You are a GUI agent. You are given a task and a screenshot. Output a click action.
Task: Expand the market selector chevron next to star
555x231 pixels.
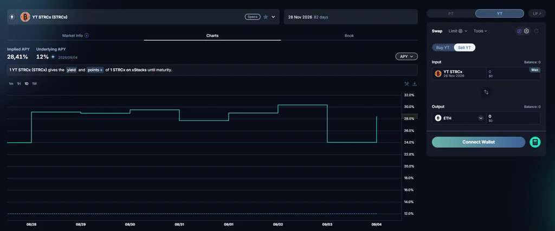(273, 17)
